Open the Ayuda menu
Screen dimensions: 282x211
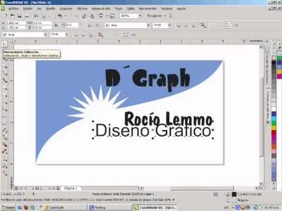[181, 9]
